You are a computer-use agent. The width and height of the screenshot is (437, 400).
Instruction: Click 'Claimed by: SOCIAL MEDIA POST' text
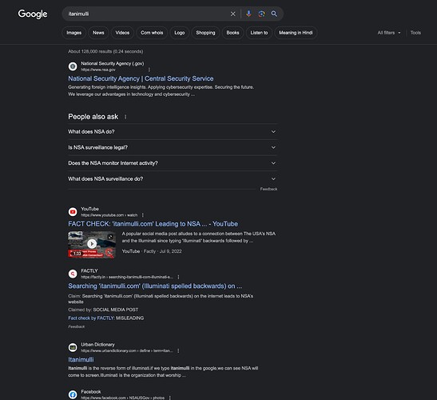[103, 310]
